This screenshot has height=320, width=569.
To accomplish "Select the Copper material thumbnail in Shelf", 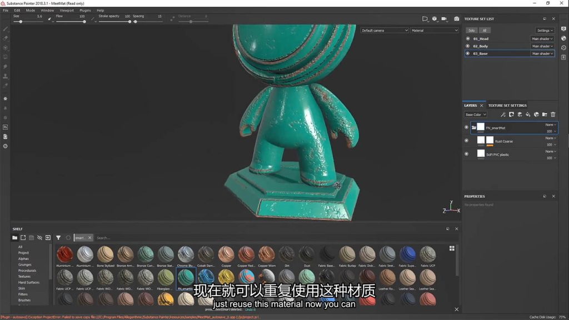I will point(227,257).
